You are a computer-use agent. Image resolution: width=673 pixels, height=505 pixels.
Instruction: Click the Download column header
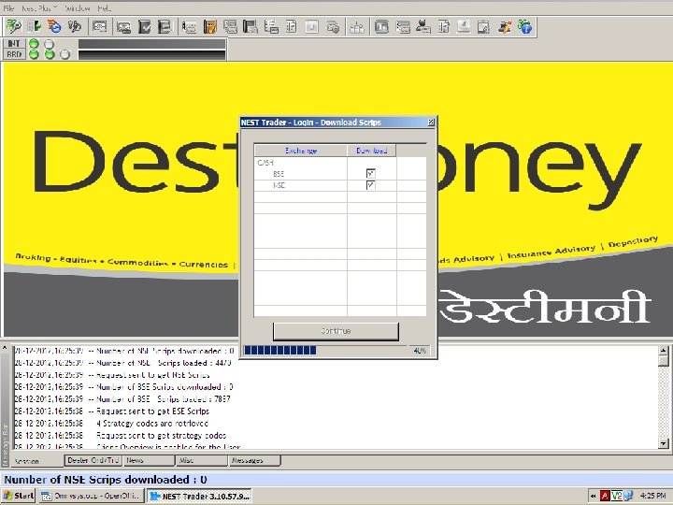coord(372,151)
